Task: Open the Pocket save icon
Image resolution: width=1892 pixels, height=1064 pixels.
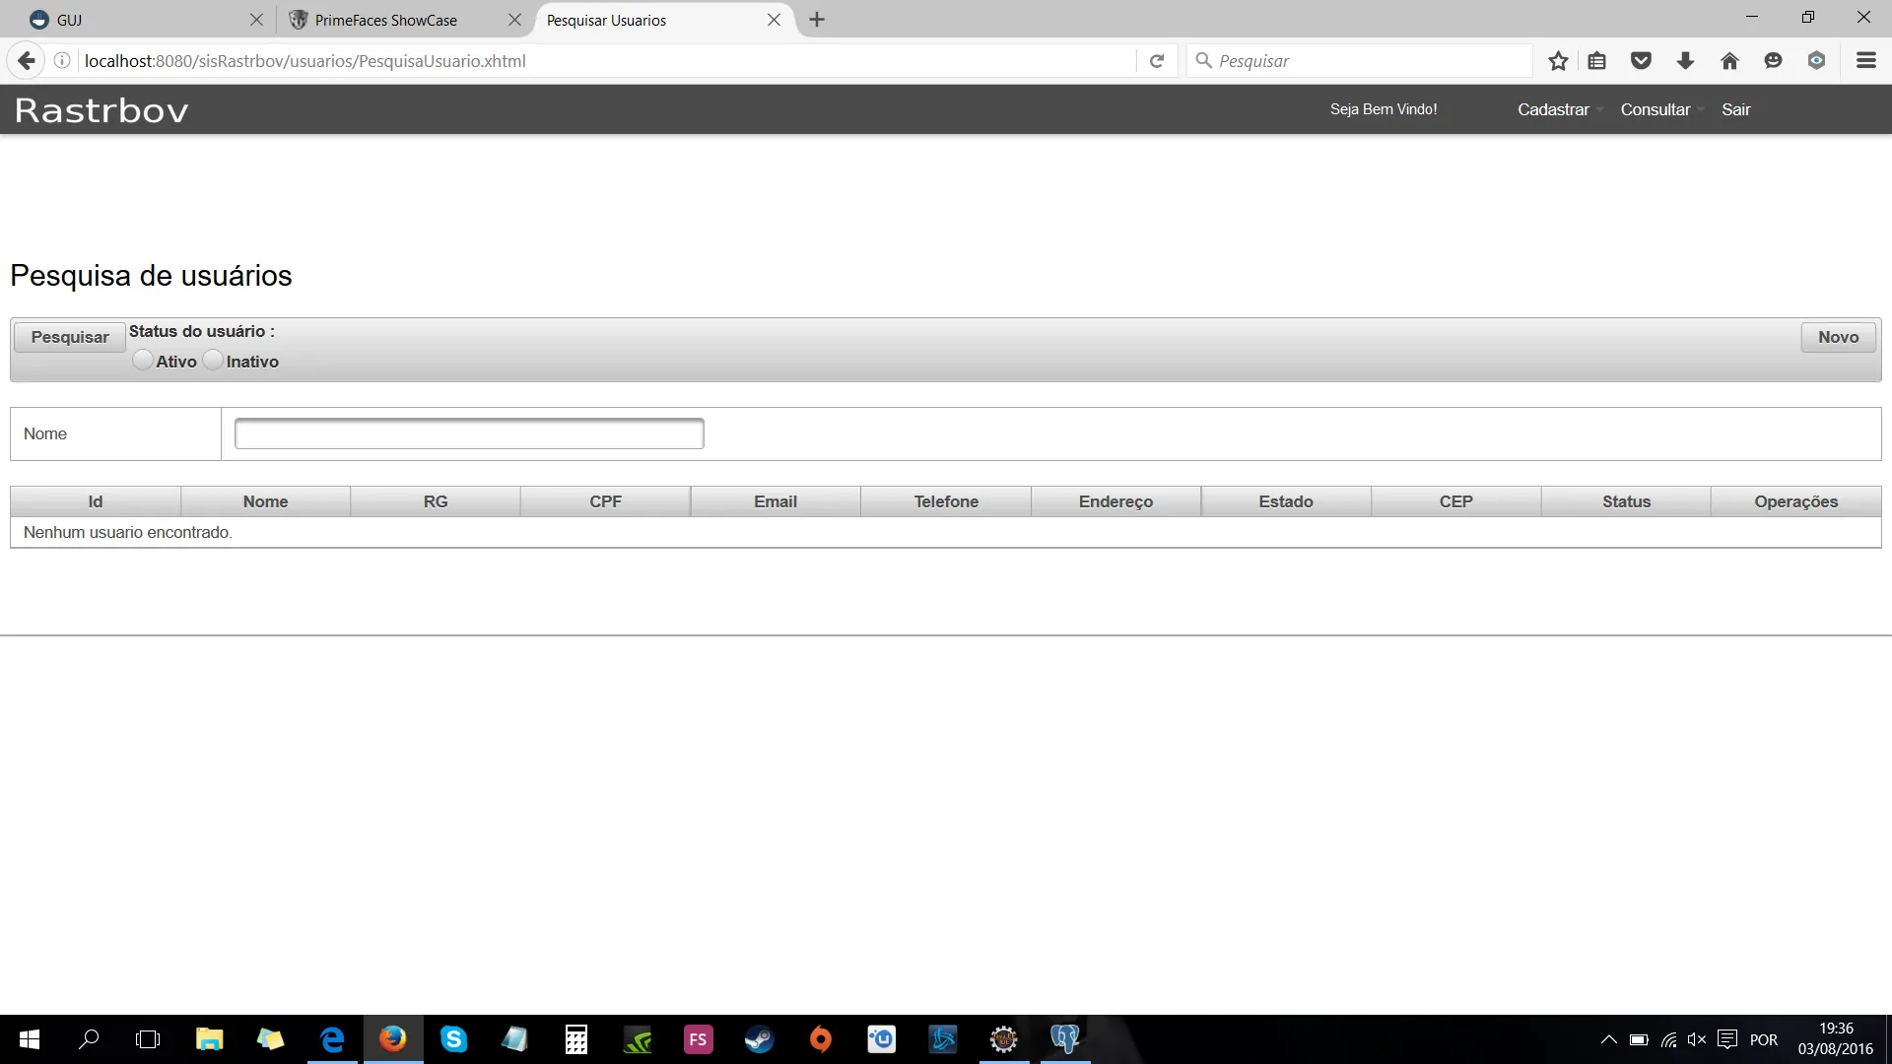Action: pyautogui.click(x=1641, y=61)
